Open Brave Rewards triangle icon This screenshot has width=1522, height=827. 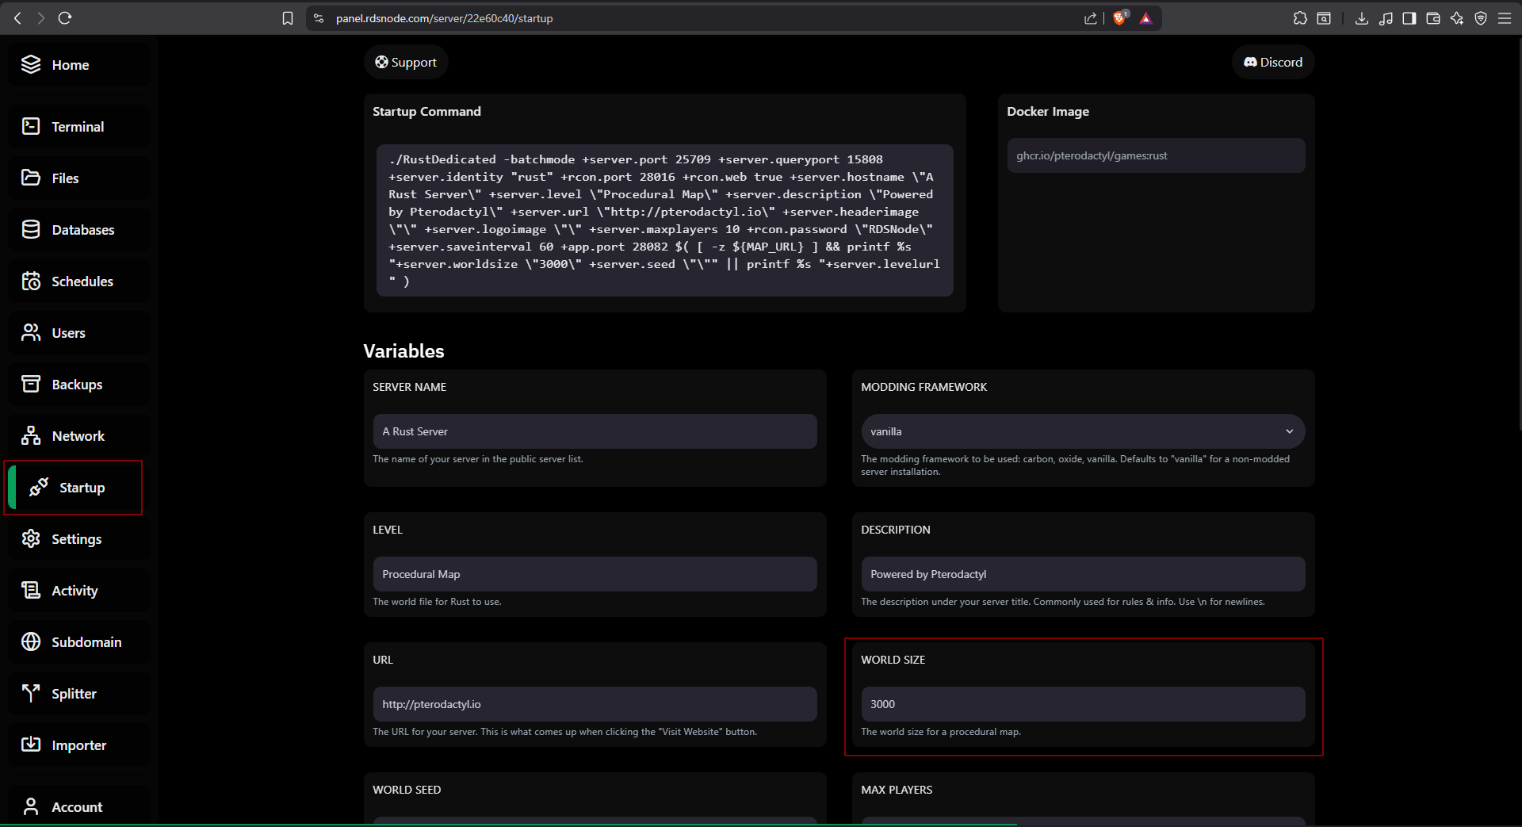(1146, 18)
